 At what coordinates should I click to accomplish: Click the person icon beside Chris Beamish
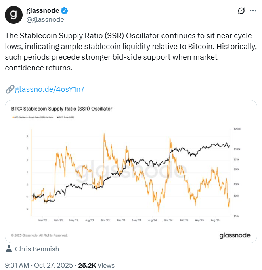click(x=9, y=249)
